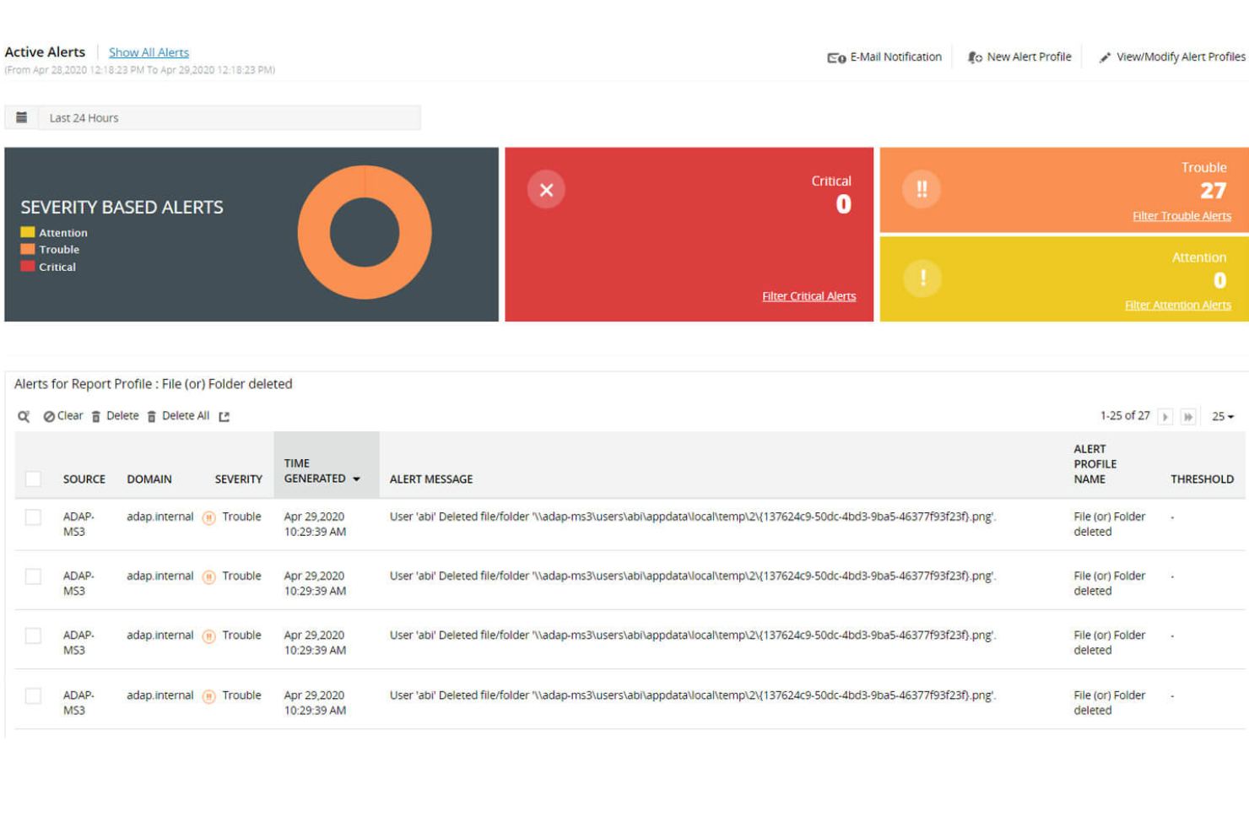Open the Time Generated sort dropdown

coord(357,478)
